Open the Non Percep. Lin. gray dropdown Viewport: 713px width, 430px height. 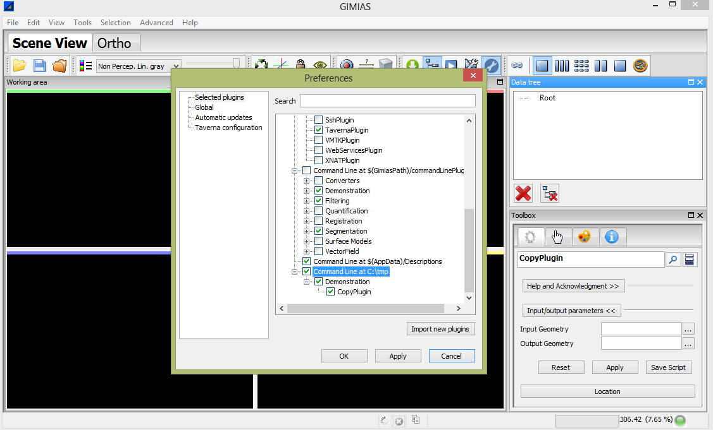[175, 66]
